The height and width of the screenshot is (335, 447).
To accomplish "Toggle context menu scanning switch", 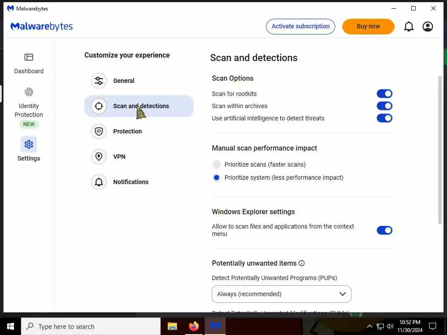I will point(384,230).
